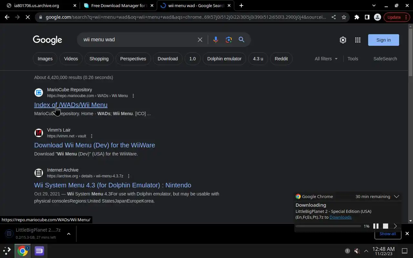Viewport: 413px width, 258px height.
Task: Bookmark this page with the star icon
Action: (x=344, y=17)
